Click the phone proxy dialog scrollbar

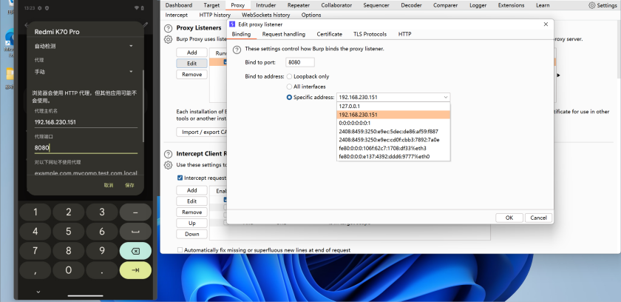pyautogui.click(x=143, y=104)
